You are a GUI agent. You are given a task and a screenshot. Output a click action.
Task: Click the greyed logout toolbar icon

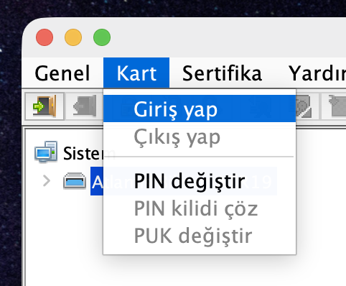click(84, 106)
